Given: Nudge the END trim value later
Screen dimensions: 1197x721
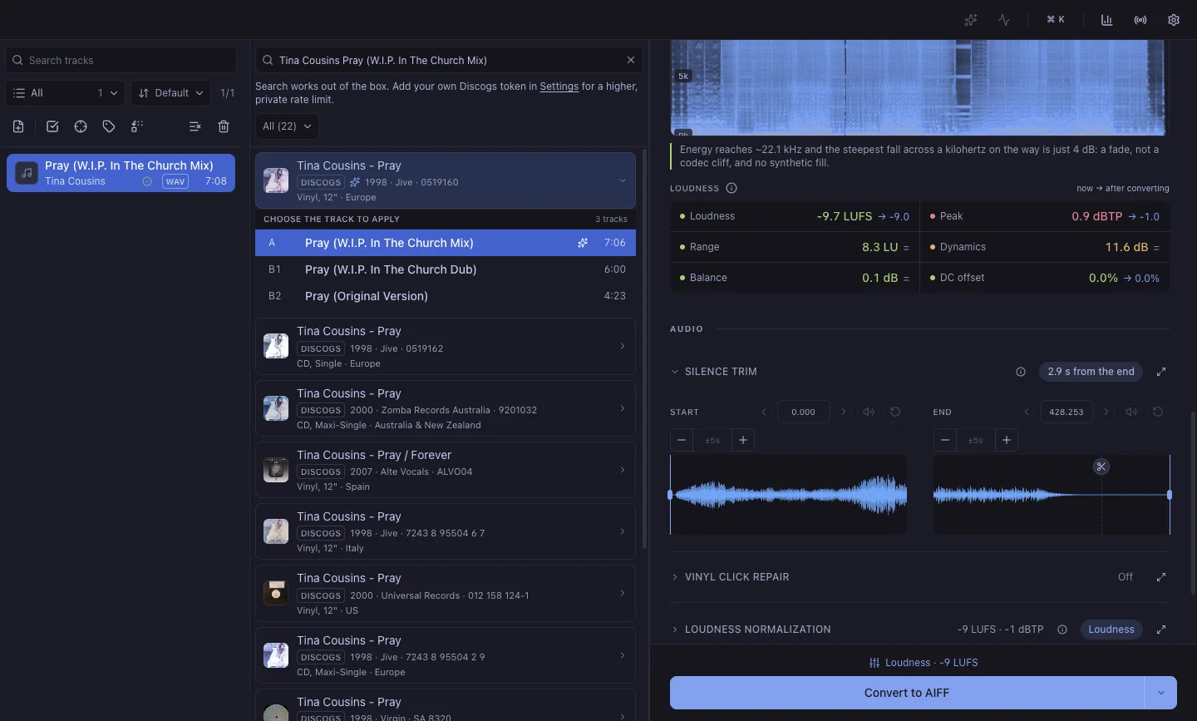Looking at the screenshot, I should pyautogui.click(x=1106, y=412).
